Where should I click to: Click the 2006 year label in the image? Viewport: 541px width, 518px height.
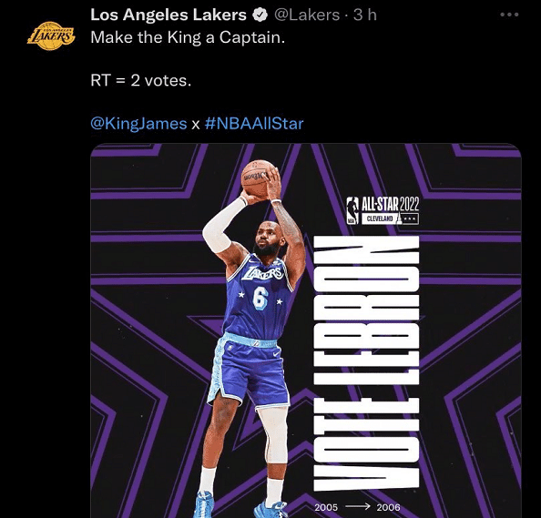[389, 507]
